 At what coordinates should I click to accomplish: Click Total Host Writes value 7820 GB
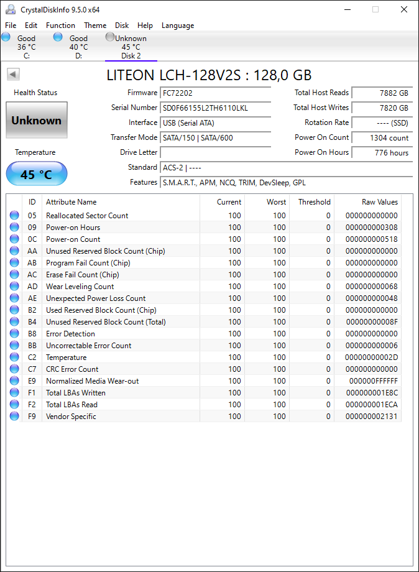pyautogui.click(x=382, y=108)
